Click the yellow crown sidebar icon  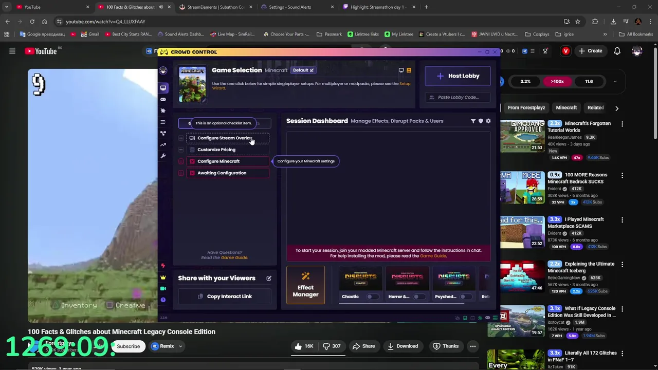163,277
